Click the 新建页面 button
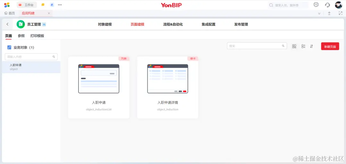346x164 pixels. 330,46
